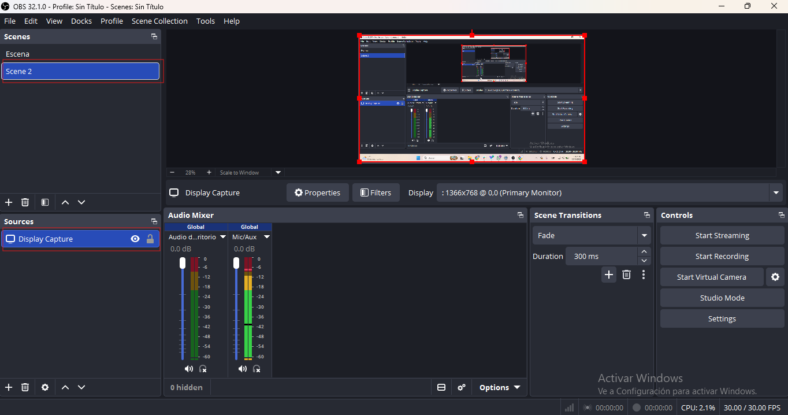Open the Fade transition dropdown
This screenshot has width=788, height=415.
644,235
